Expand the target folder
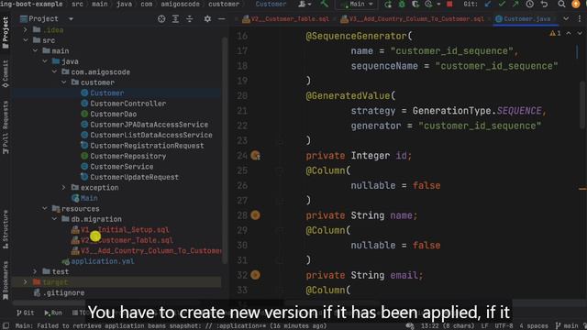Image resolution: width=587 pixels, height=330 pixels. (25, 281)
